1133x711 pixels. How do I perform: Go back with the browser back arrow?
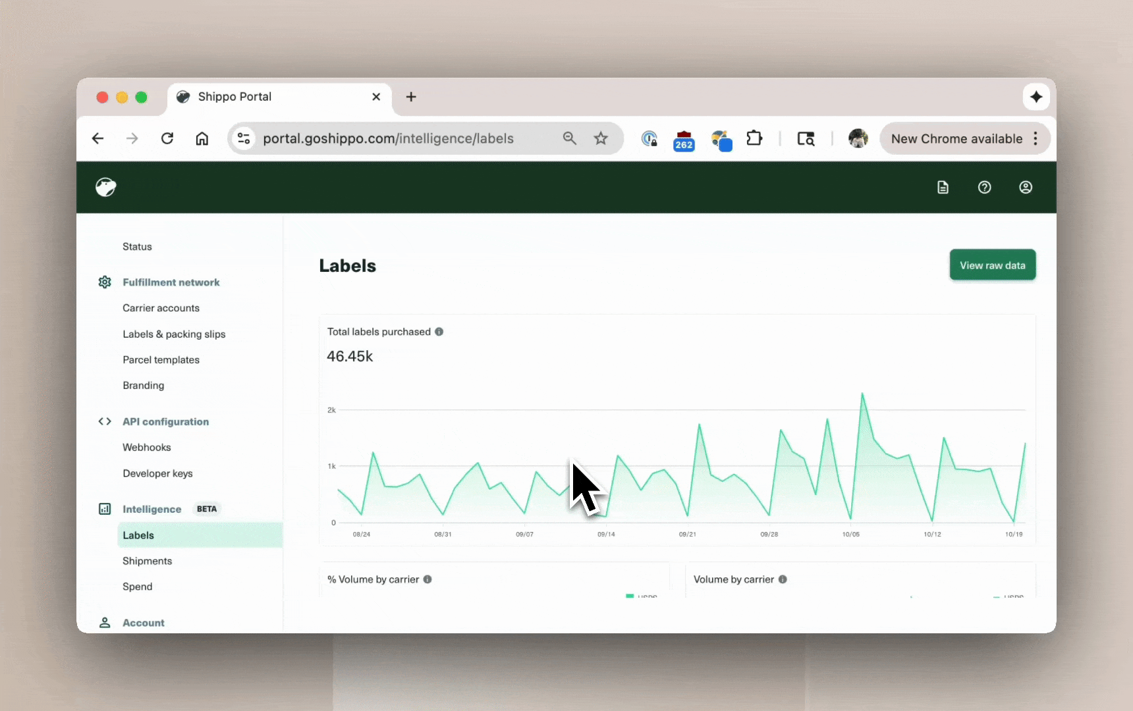click(97, 138)
